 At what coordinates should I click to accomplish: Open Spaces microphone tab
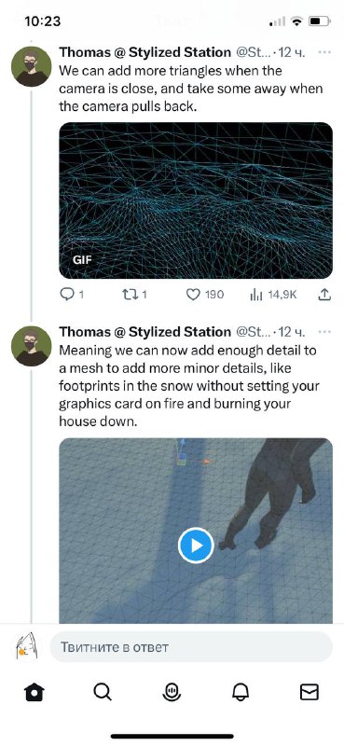pyautogui.click(x=172, y=692)
